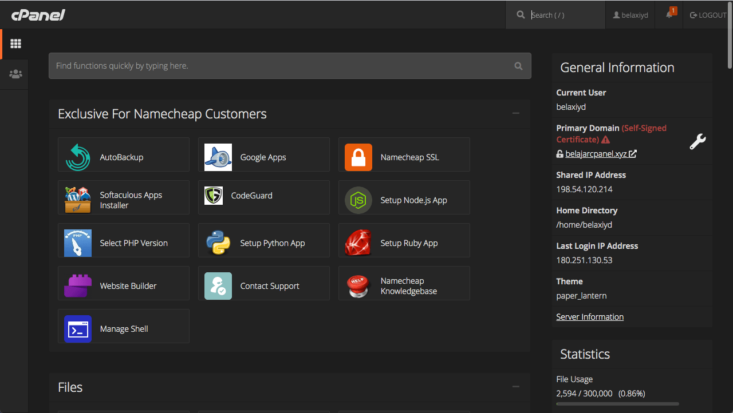Screen dimensions: 733x413
Task: Open the AutoBackup tool
Action: [124, 154]
